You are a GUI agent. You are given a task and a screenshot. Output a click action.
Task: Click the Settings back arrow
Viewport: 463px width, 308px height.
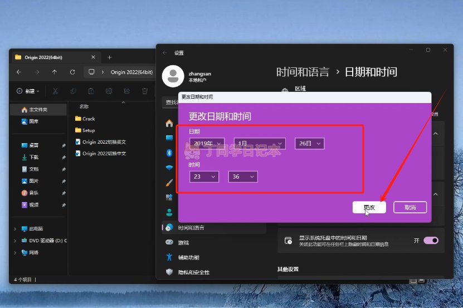(x=164, y=53)
